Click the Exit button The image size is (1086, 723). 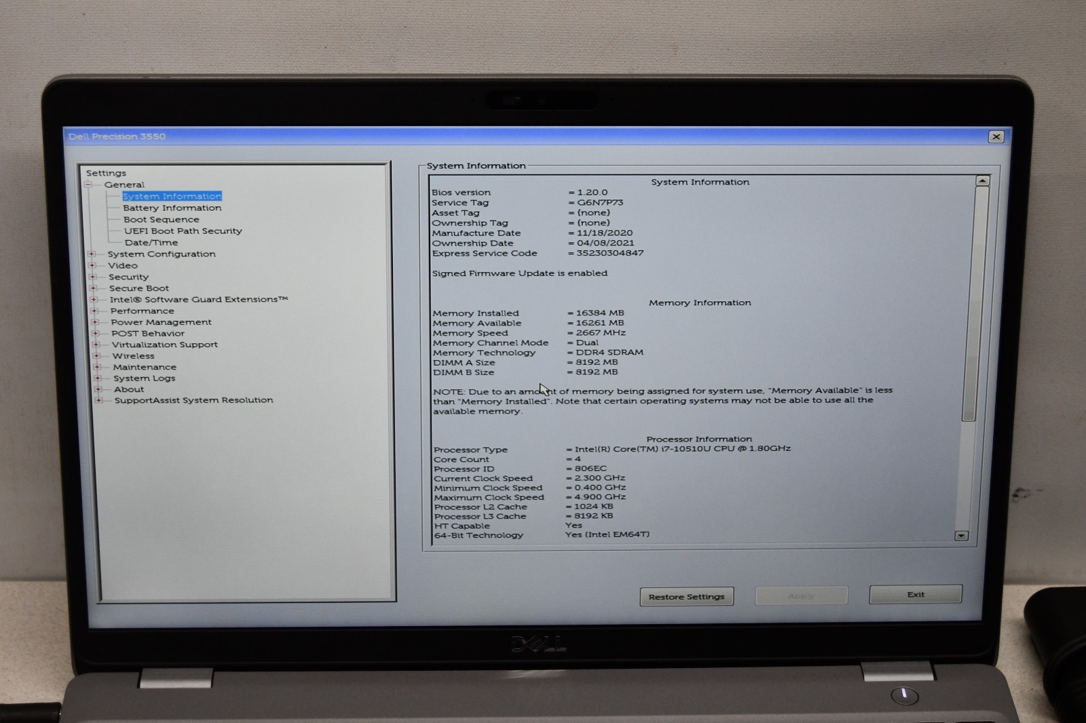(916, 594)
